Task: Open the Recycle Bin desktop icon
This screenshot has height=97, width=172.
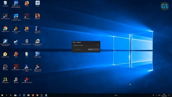Action: pyautogui.click(x=5, y=4)
